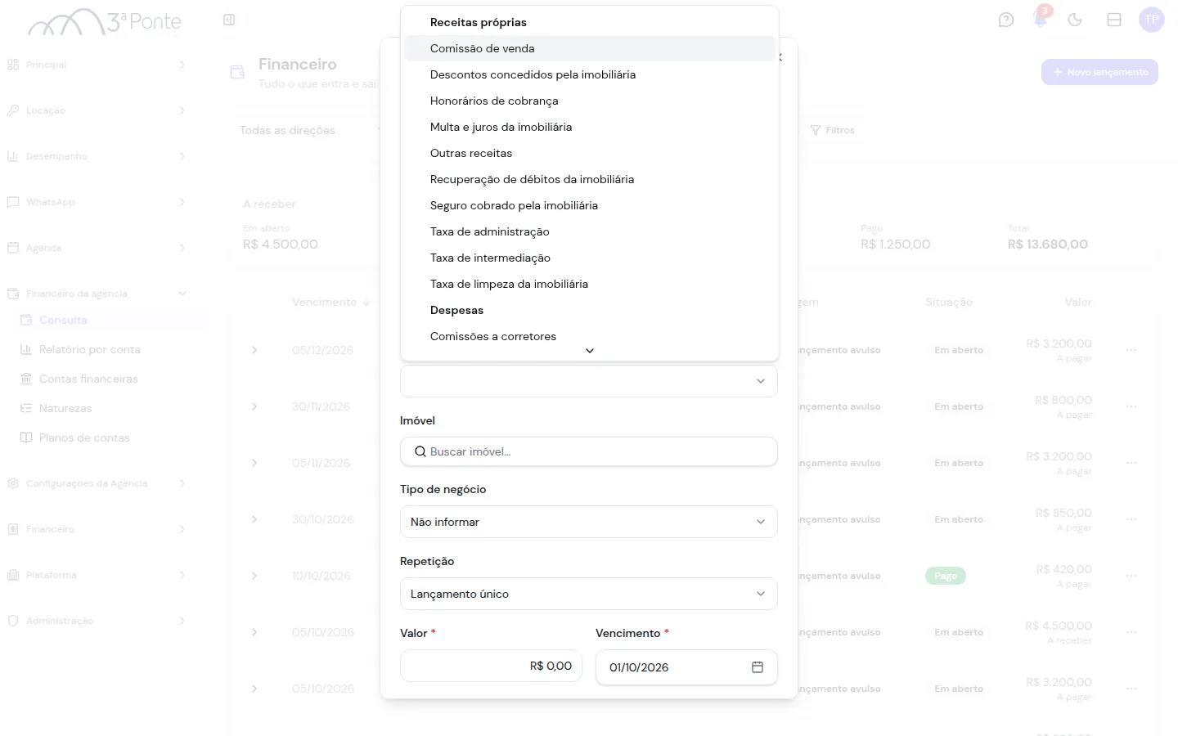The height and width of the screenshot is (736, 1178).
Task: Collapse sidebar with panel toggle icon
Action: 229,20
